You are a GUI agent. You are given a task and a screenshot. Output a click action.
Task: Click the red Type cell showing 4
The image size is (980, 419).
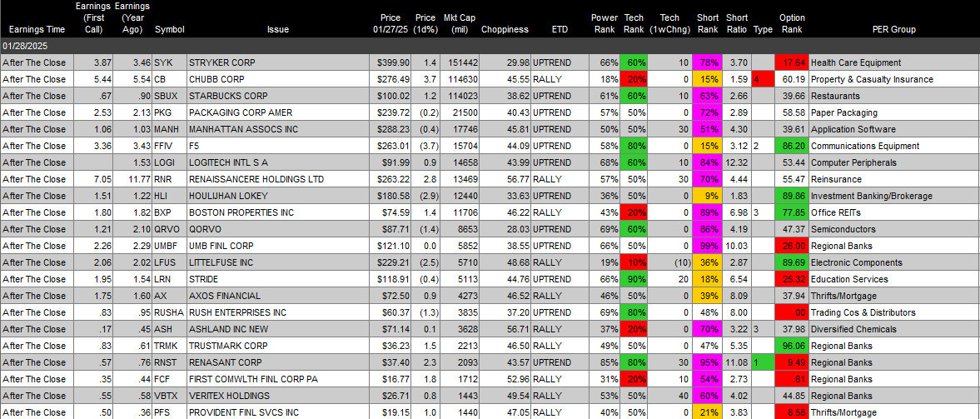coord(763,79)
